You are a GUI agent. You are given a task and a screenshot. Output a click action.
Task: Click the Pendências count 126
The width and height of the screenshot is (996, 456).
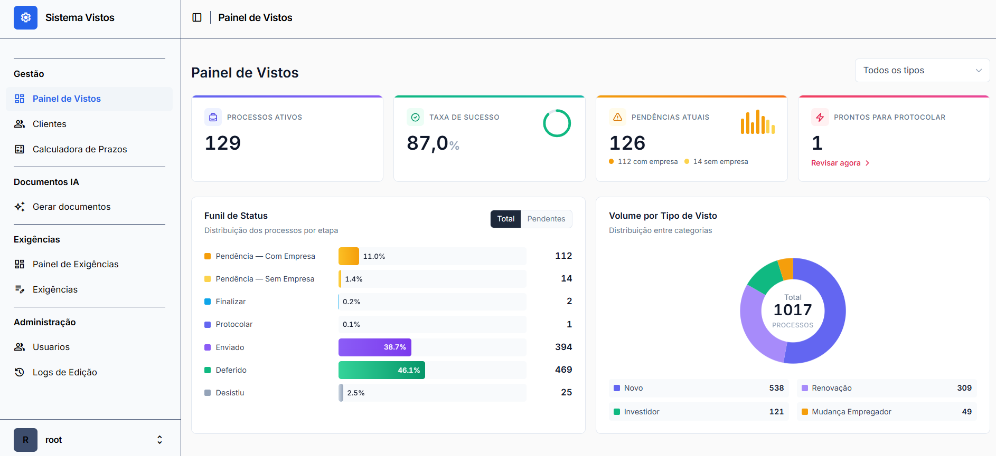pos(627,143)
